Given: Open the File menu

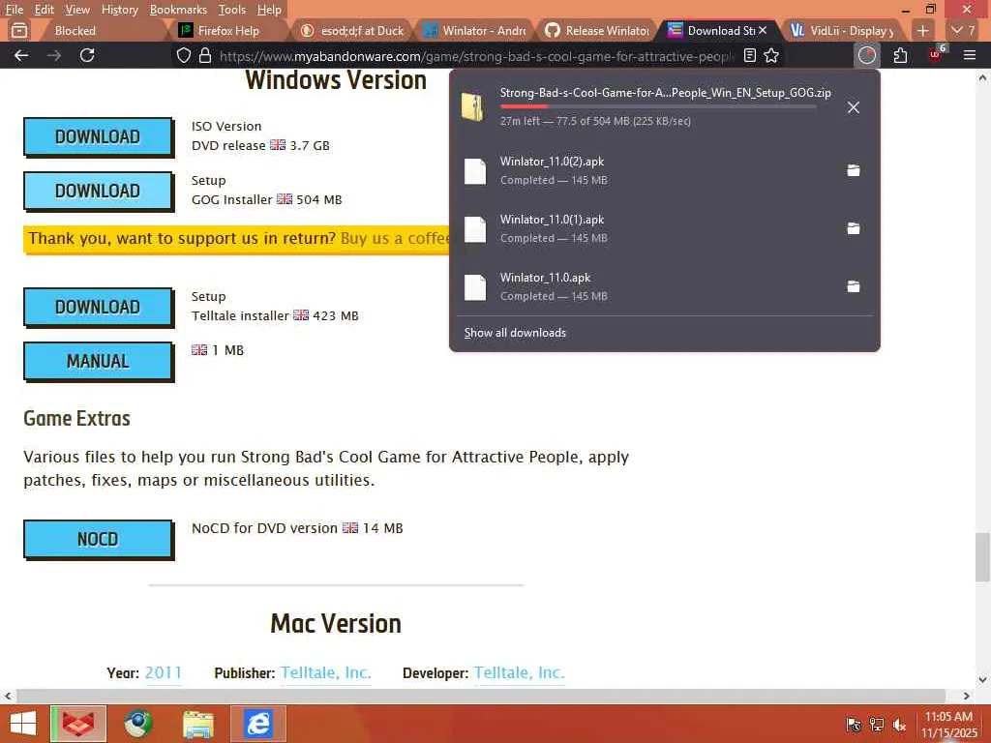Looking at the screenshot, I should 14,10.
